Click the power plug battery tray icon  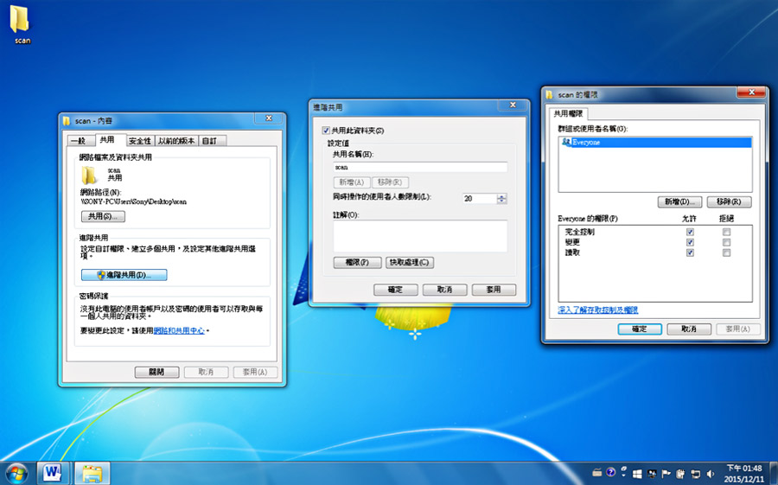coord(680,474)
